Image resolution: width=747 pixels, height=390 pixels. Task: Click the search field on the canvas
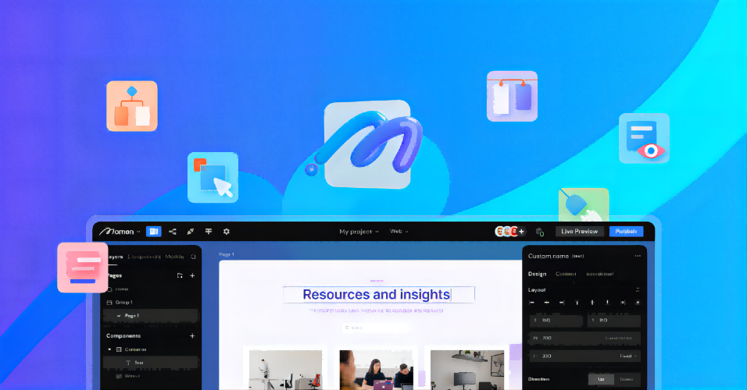pos(377,328)
